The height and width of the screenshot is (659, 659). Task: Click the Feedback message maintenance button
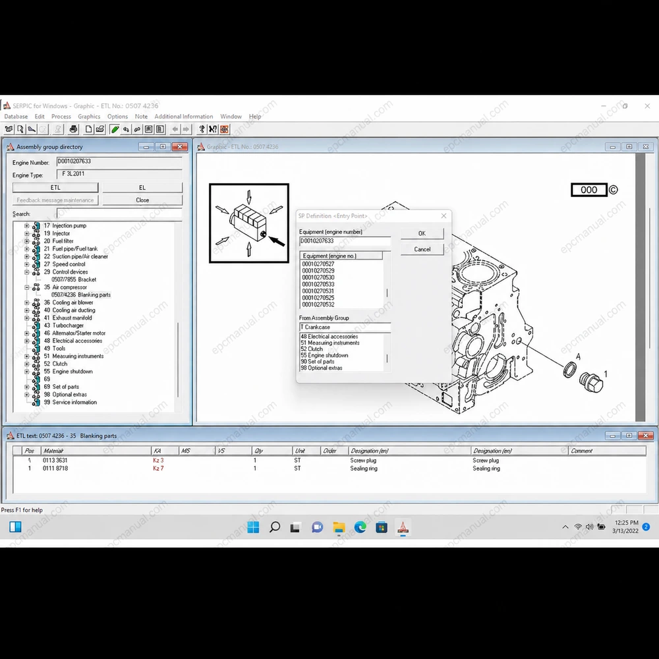click(55, 200)
